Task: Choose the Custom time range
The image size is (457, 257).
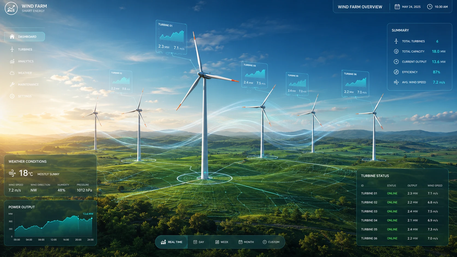Action: click(271, 242)
